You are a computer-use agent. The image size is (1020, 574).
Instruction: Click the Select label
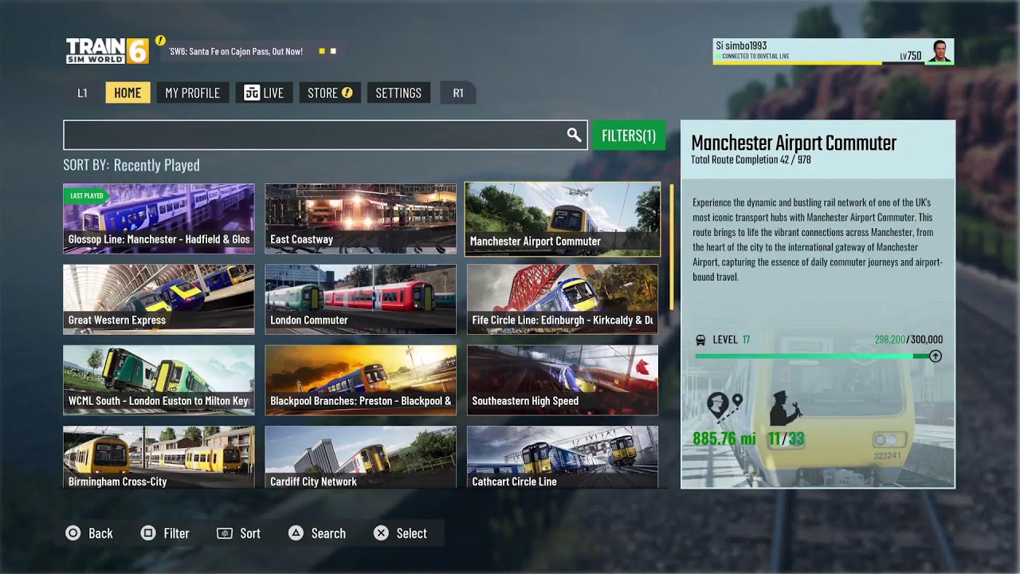[x=412, y=533]
